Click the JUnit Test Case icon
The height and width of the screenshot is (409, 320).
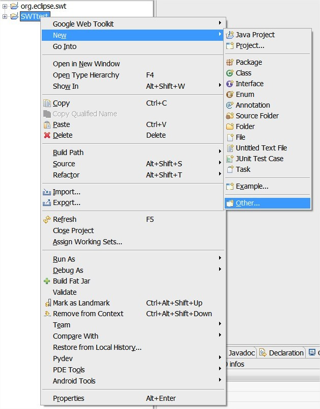230,159
